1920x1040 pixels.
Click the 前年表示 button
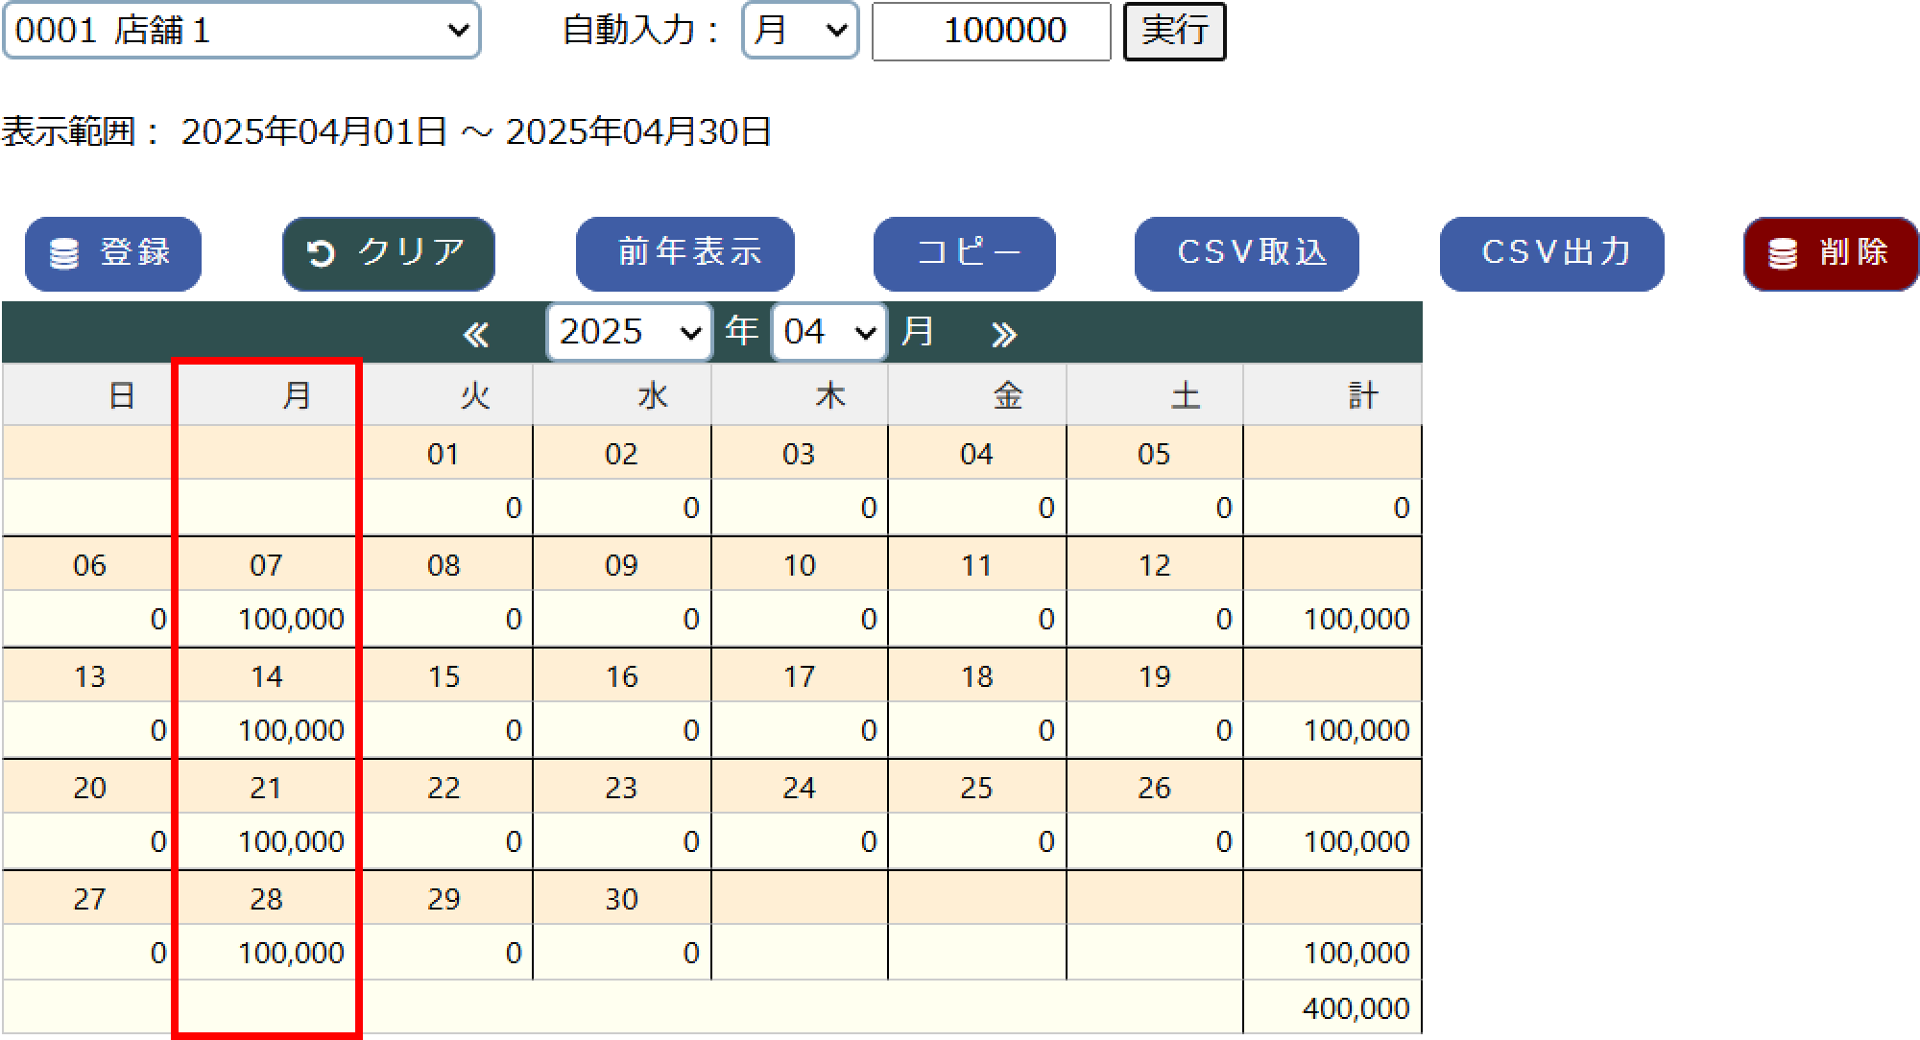(684, 253)
